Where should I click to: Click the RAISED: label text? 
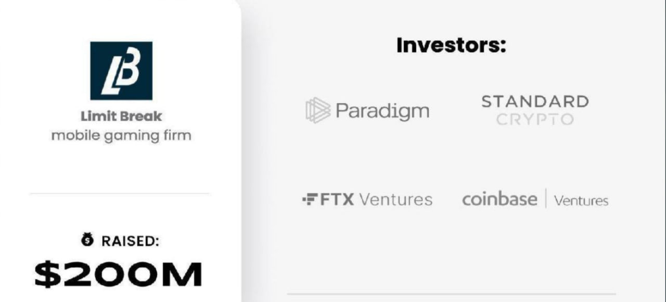coord(130,241)
